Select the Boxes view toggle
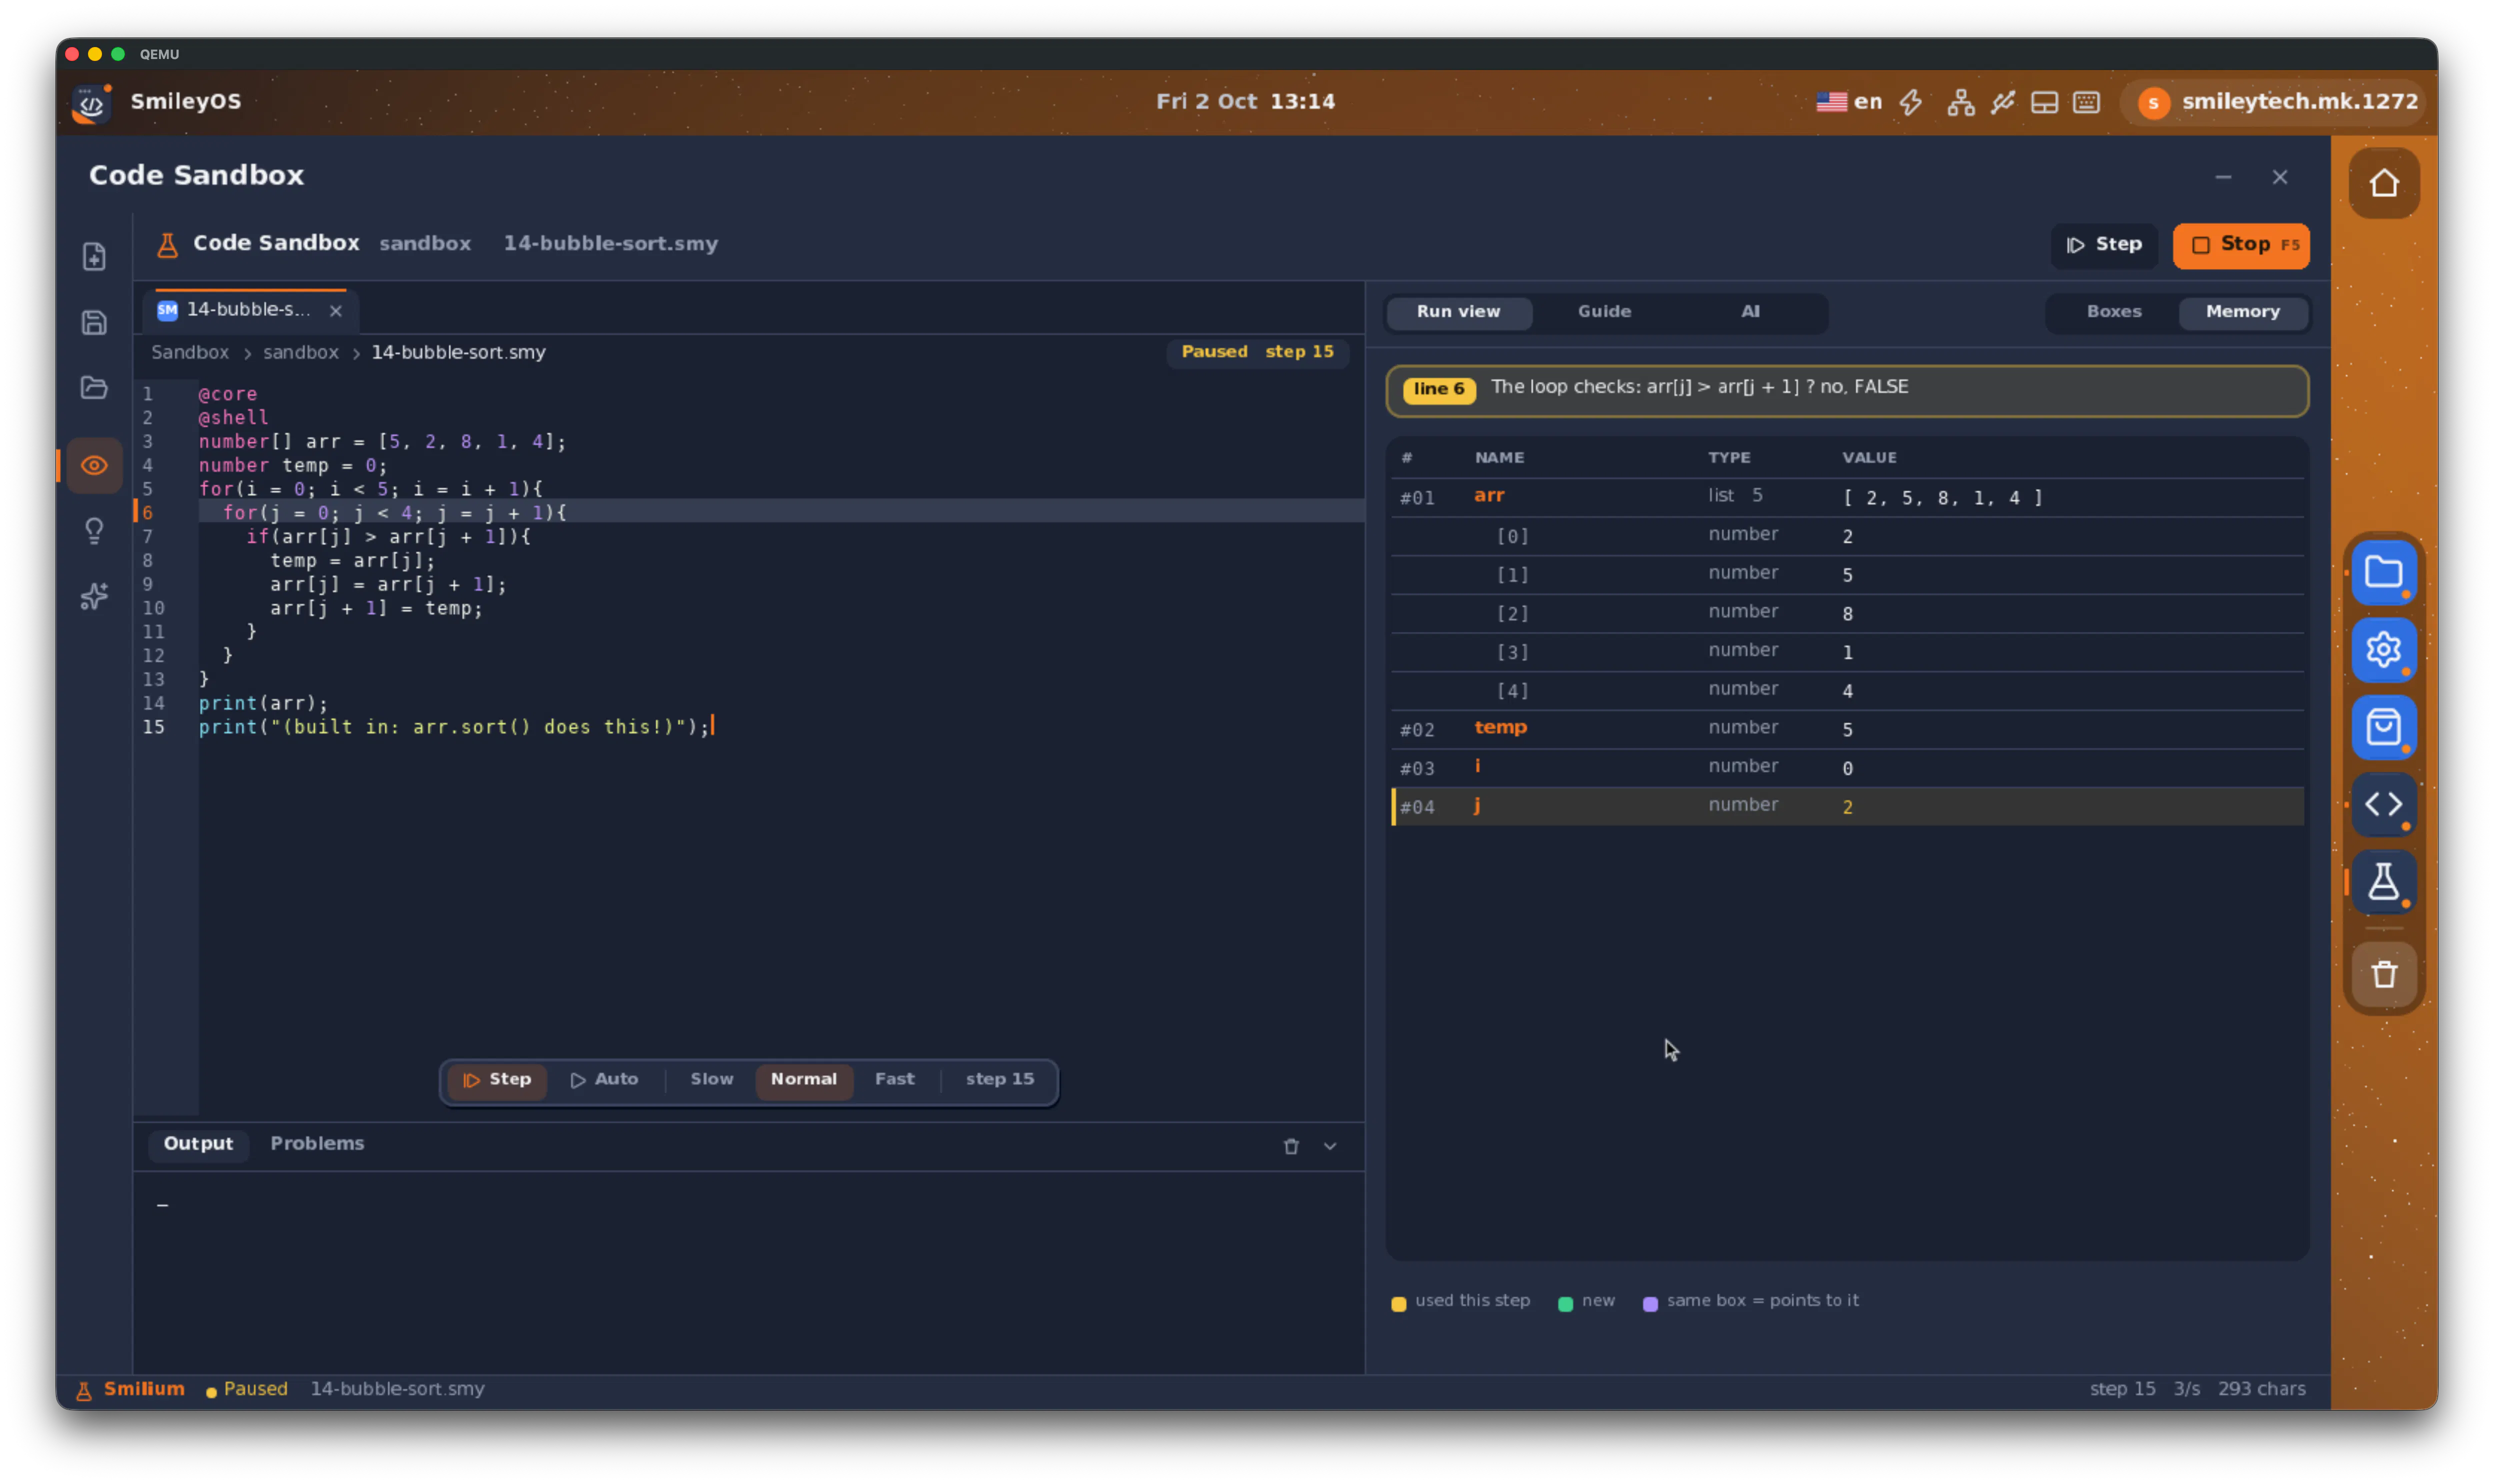Image resolution: width=2494 pixels, height=1484 pixels. point(2113,312)
